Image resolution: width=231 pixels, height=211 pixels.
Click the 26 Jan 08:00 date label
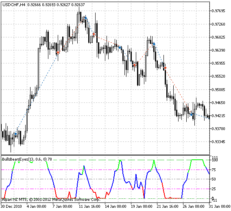pos(194,207)
